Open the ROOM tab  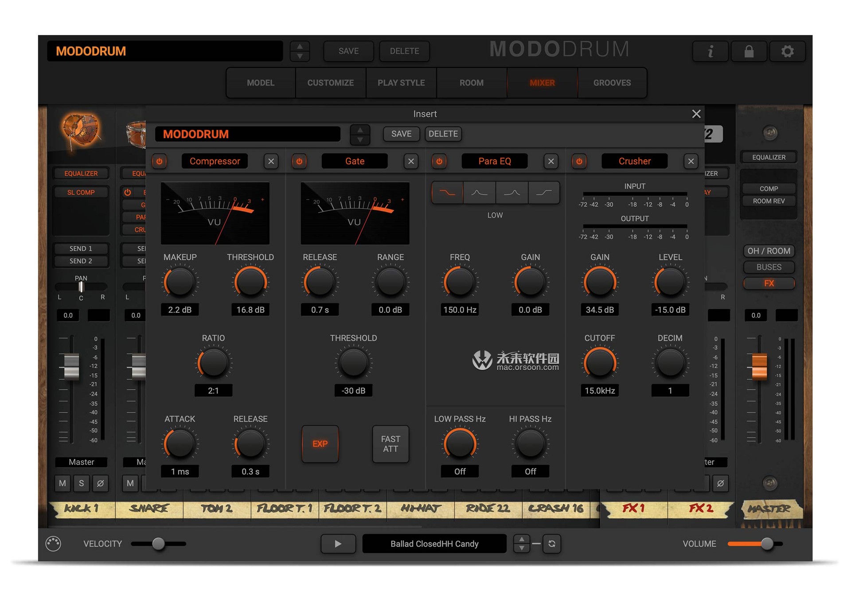pos(471,83)
